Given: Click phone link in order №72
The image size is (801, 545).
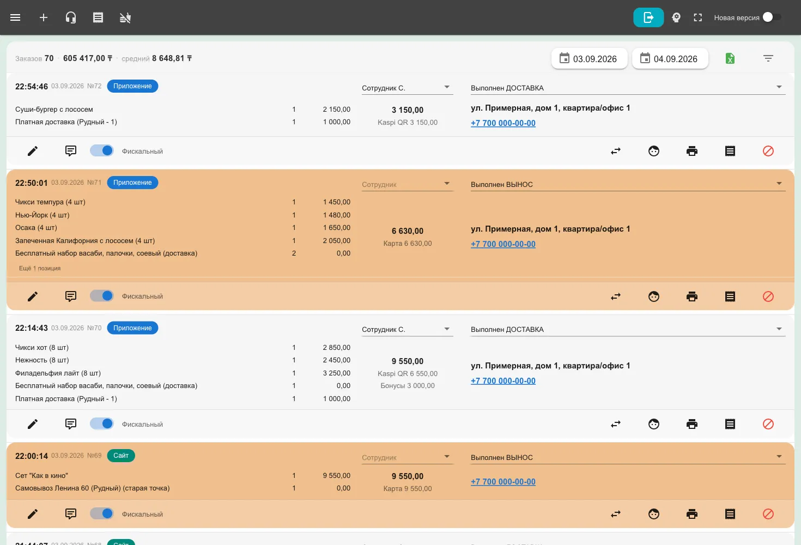Looking at the screenshot, I should pyautogui.click(x=503, y=123).
